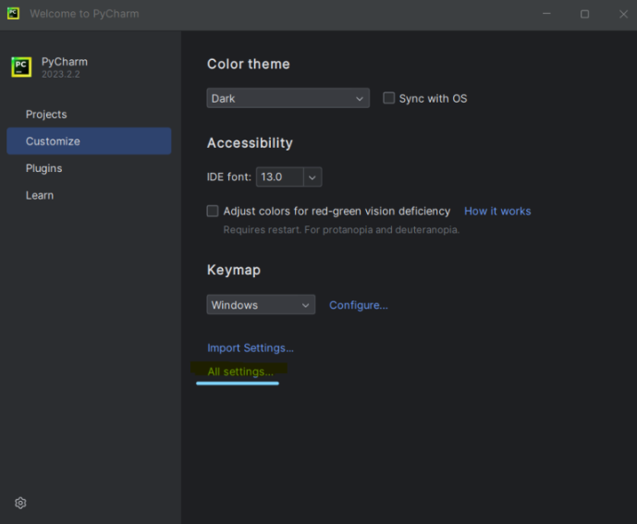Click the IDE font value field 13.0

pyautogui.click(x=279, y=177)
